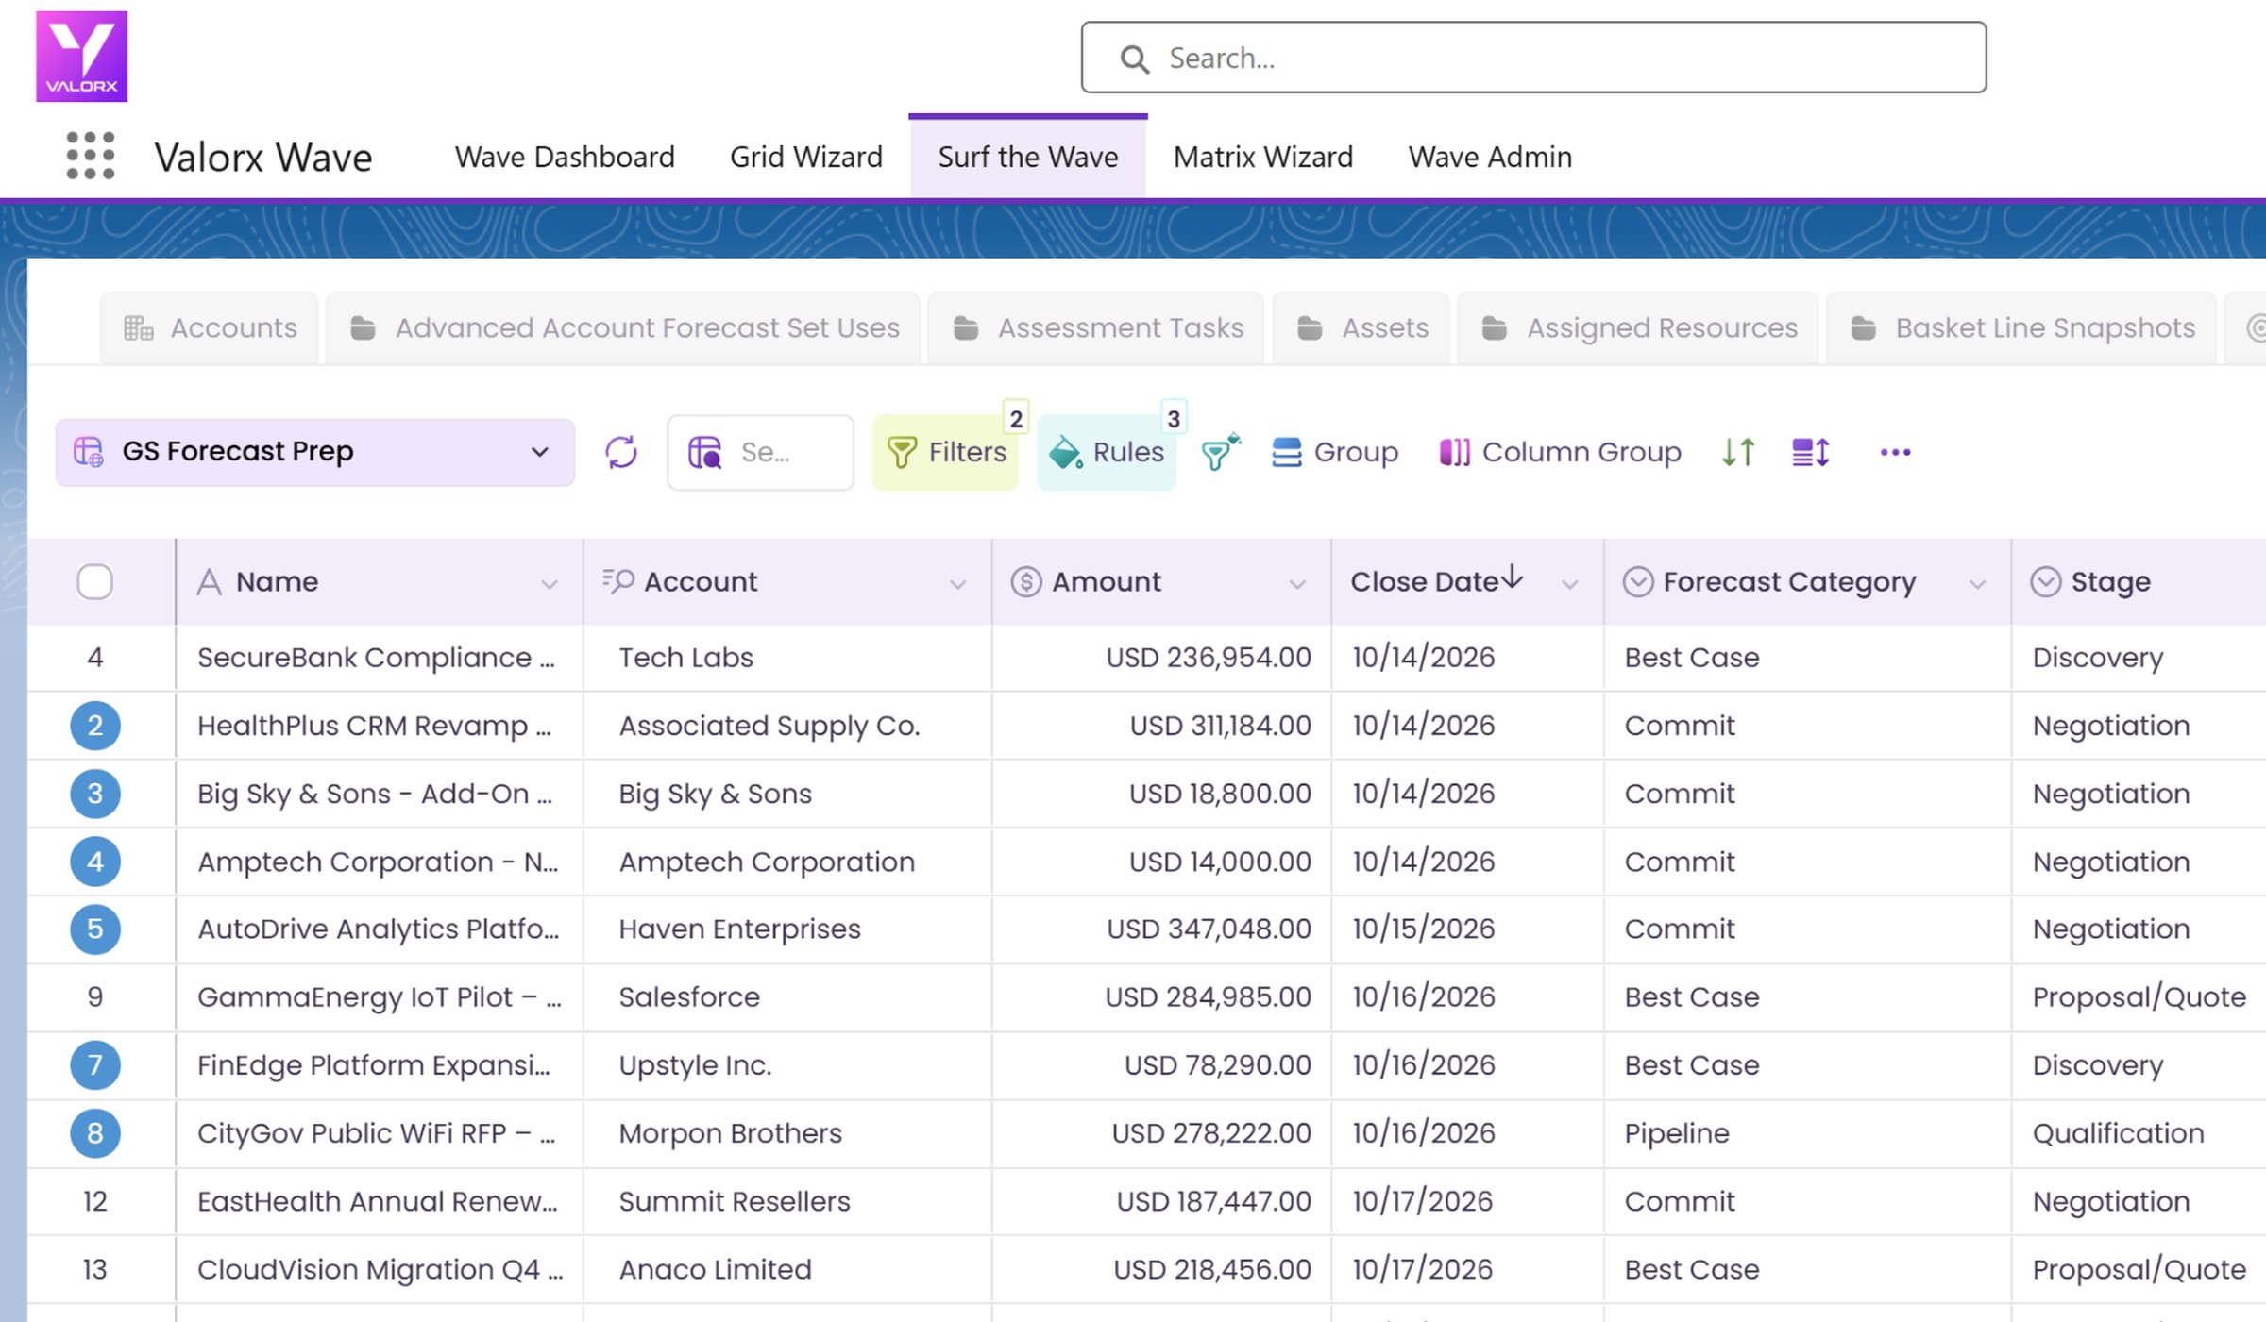Select row 4 Amptech Corporation
Viewport: 2266px width, 1322px height.
(x=95, y=862)
